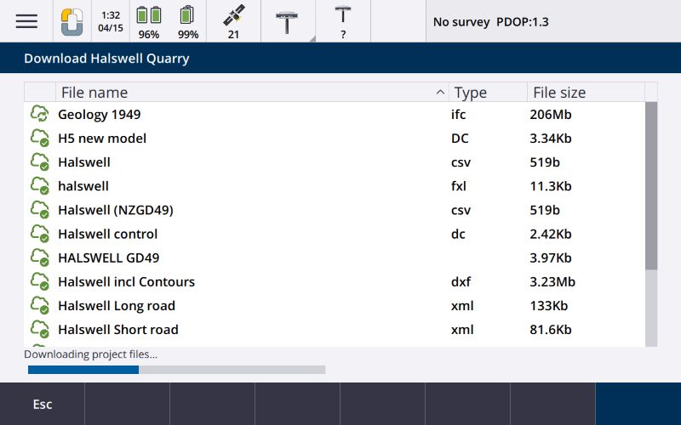Sort files by Type column header

pos(485,92)
